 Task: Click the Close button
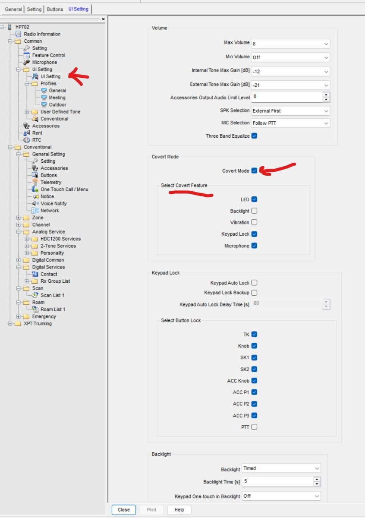pos(123,510)
